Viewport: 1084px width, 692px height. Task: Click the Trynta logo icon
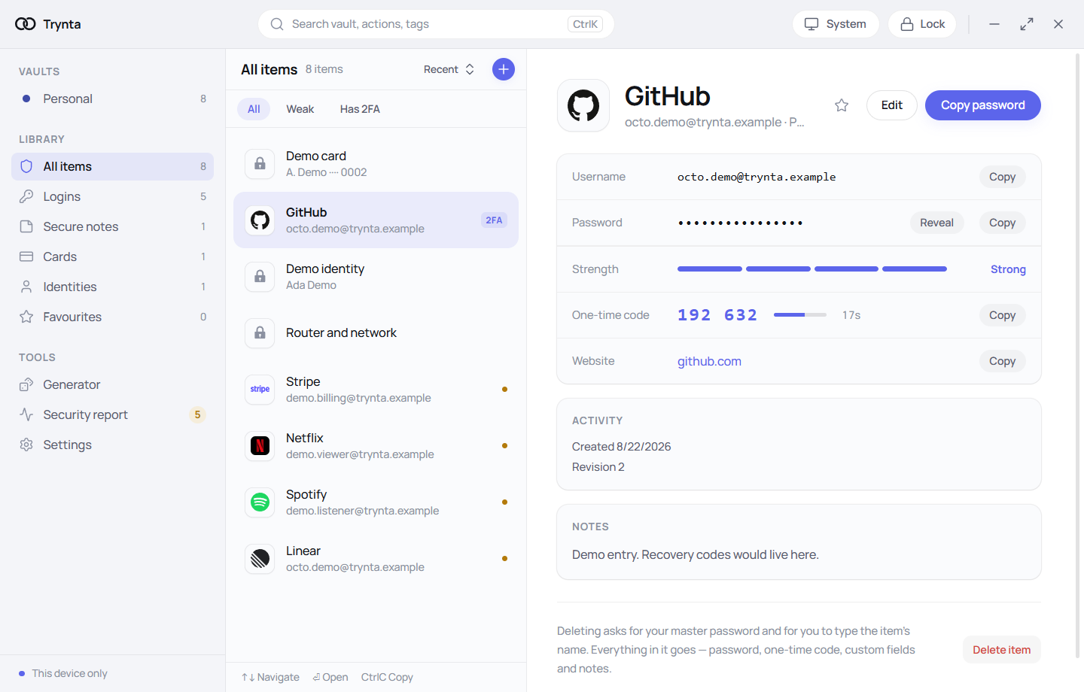coord(25,24)
